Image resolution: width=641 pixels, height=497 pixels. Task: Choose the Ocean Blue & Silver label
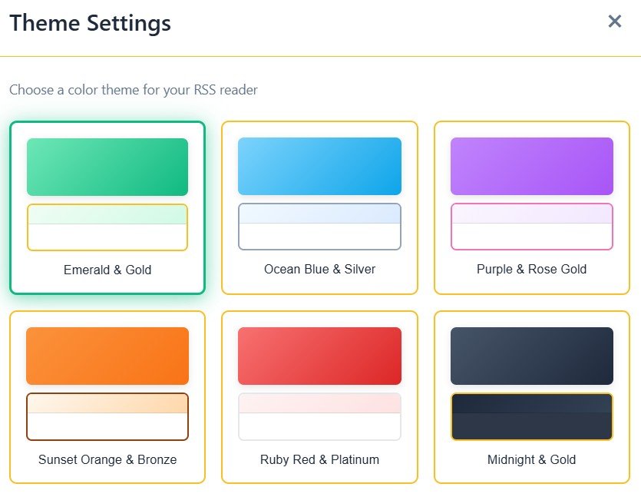319,270
